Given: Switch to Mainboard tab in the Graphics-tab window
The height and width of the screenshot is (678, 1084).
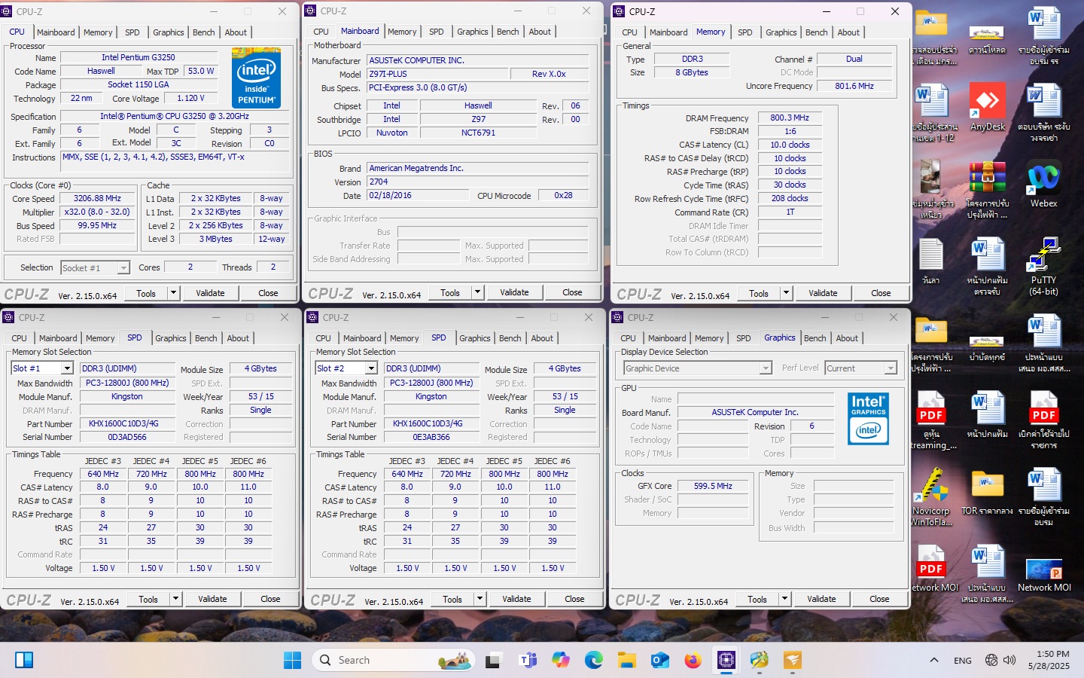Looking at the screenshot, I should tap(667, 338).
